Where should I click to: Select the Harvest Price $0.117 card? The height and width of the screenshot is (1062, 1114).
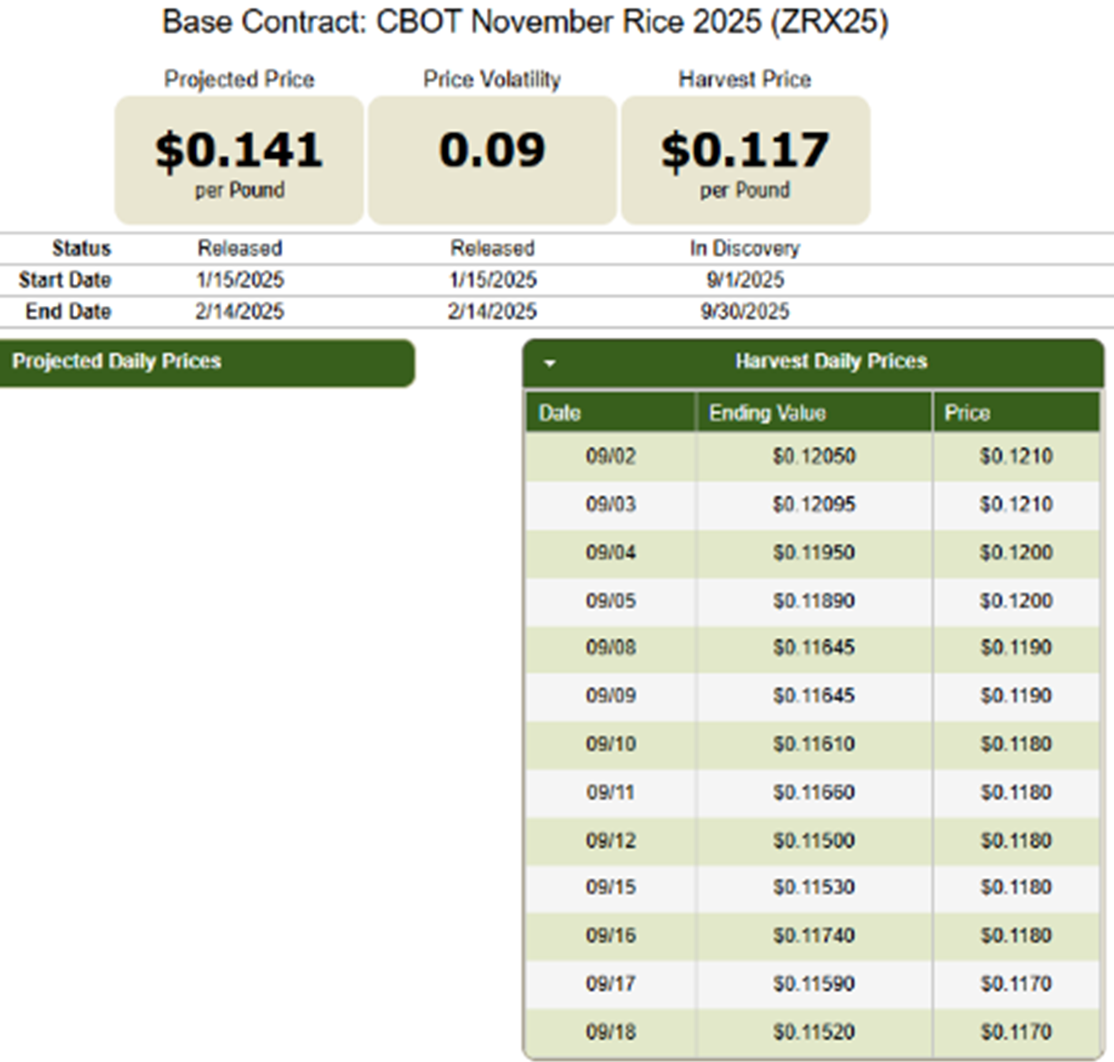pyautogui.click(x=745, y=160)
